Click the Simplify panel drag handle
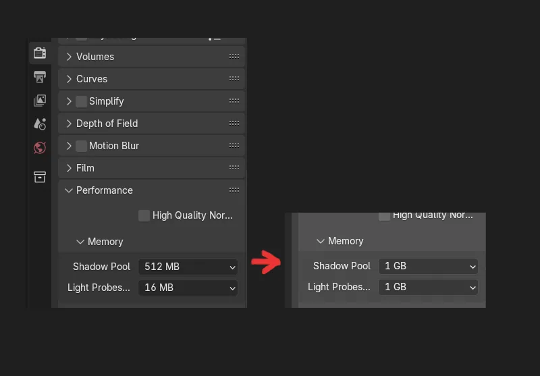Screen dimensions: 540x376 (x=234, y=101)
